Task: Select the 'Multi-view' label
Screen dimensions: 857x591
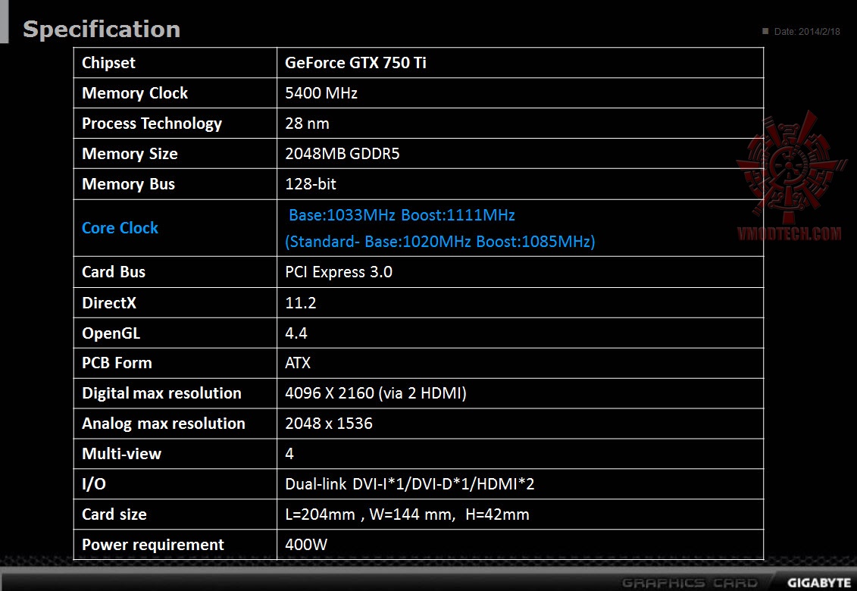Action: tap(121, 454)
